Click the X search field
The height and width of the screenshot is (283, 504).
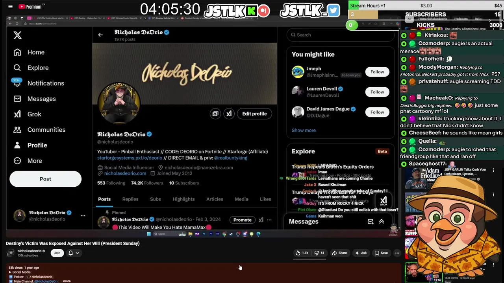pyautogui.click(x=341, y=35)
